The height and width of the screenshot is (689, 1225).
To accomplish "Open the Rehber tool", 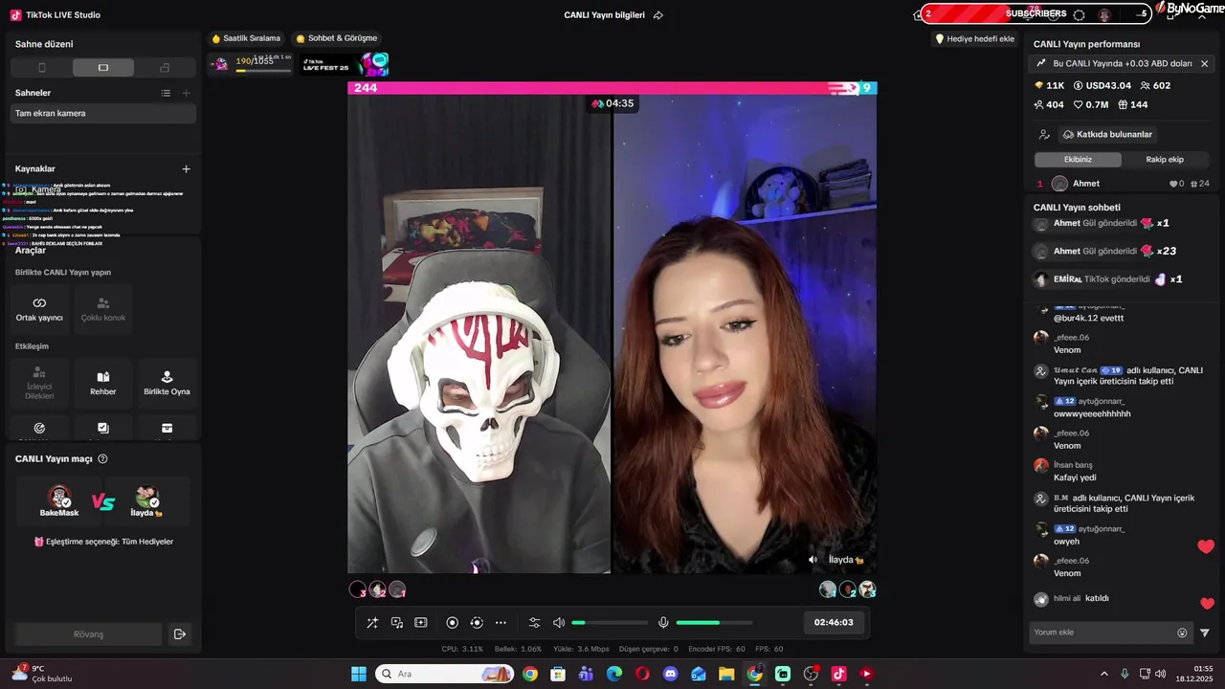I will (103, 383).
